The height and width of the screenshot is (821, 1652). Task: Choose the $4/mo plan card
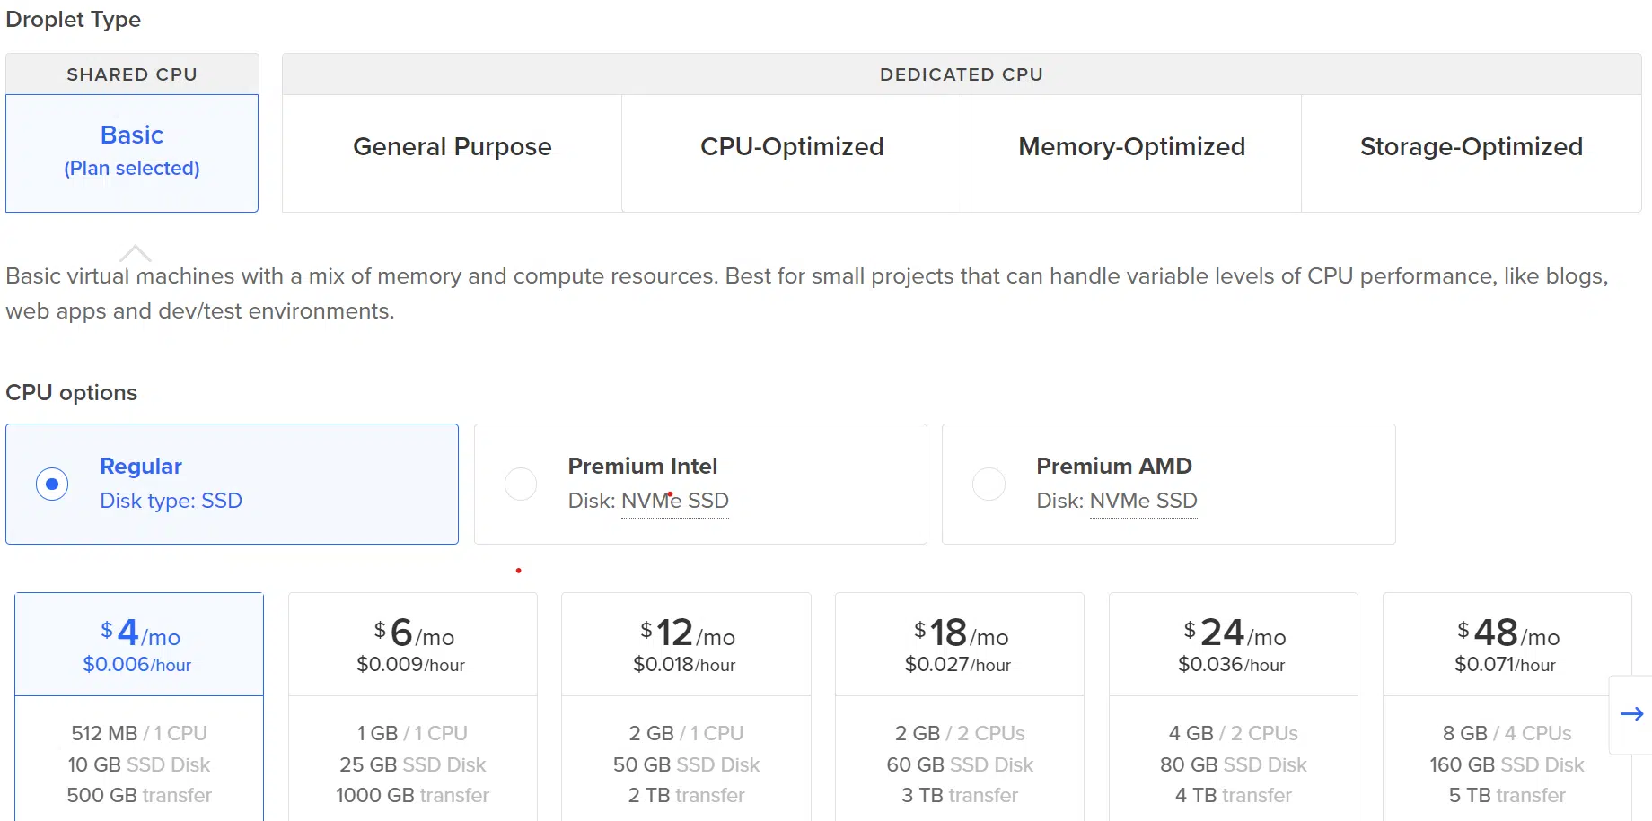click(x=139, y=646)
